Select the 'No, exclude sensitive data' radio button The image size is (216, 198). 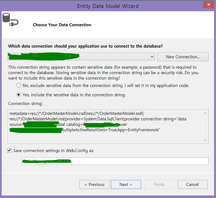click(19, 85)
